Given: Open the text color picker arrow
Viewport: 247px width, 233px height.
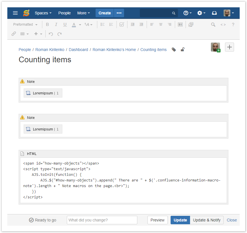Looking at the screenshot, I should tap(80, 25).
